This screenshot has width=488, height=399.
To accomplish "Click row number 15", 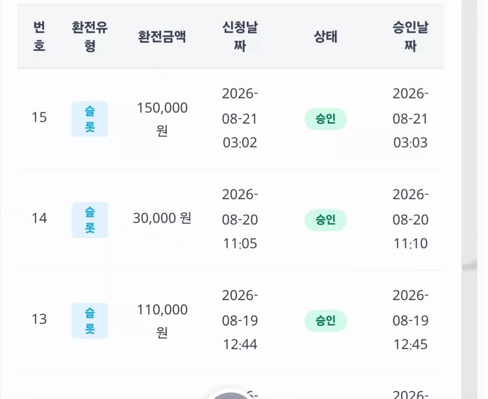I will tap(39, 118).
